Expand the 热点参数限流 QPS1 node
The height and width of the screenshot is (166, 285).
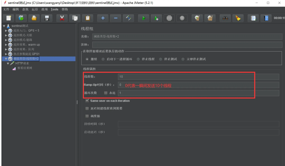pyautogui.click(x=6, y=54)
